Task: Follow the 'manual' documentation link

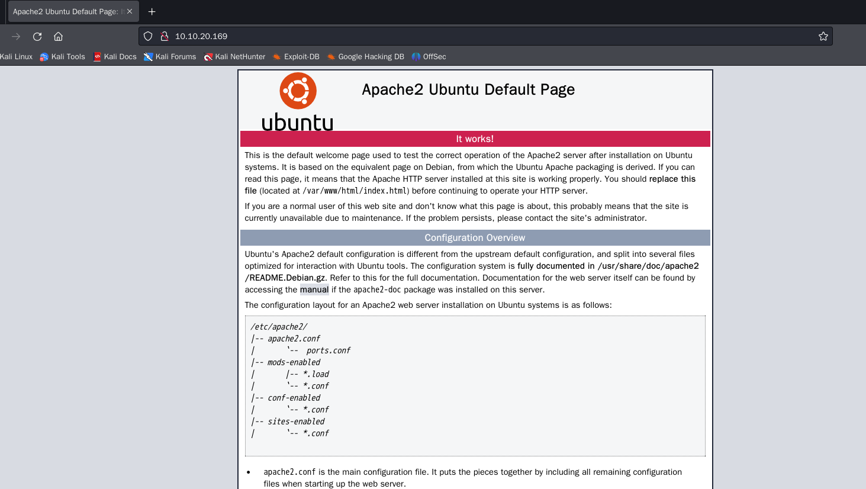Action: pyautogui.click(x=314, y=289)
